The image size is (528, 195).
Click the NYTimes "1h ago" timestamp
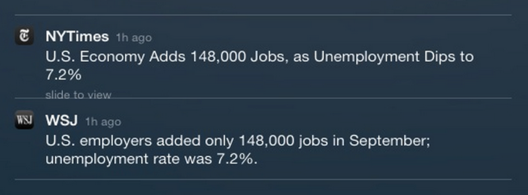point(134,38)
